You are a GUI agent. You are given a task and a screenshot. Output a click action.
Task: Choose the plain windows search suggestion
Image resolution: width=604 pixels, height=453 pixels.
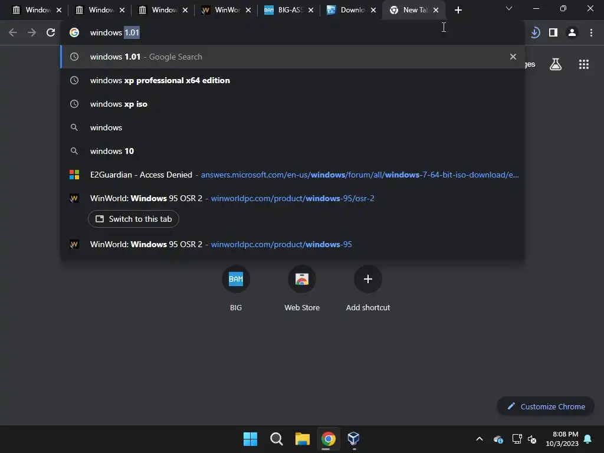[293, 127]
